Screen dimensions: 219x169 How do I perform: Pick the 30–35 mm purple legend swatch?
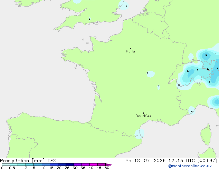[x=78, y=165]
